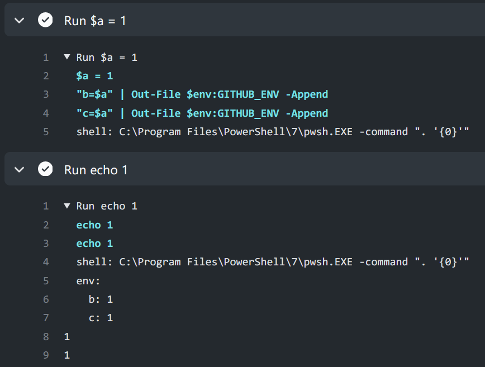The width and height of the screenshot is (485, 367).
Task: Click line number 8 in echo step output
Action: [46, 337]
